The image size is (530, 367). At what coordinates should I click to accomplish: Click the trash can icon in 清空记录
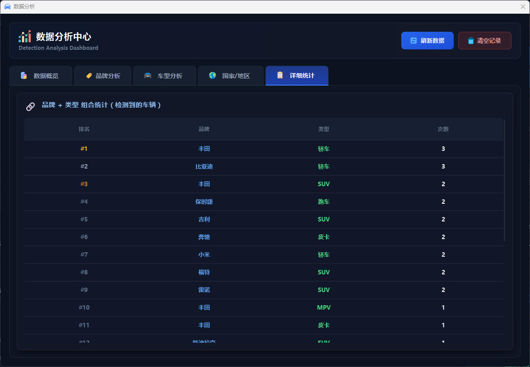point(470,41)
